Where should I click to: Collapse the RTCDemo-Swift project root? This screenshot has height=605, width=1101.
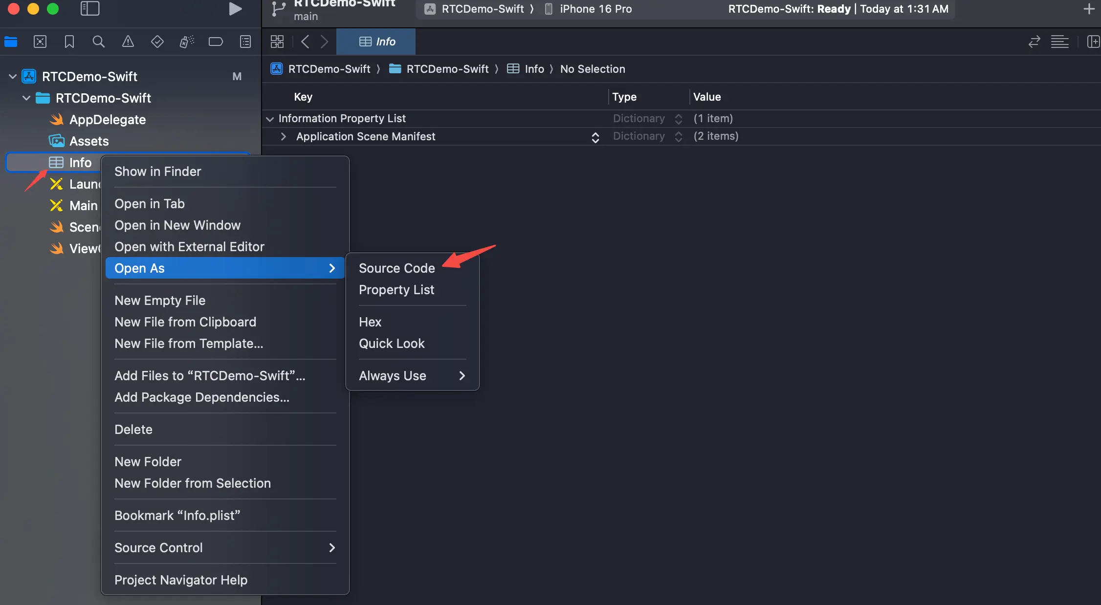[13, 76]
